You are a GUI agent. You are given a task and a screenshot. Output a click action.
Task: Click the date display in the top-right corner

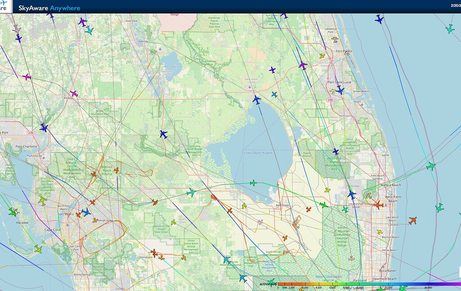coord(454,4)
